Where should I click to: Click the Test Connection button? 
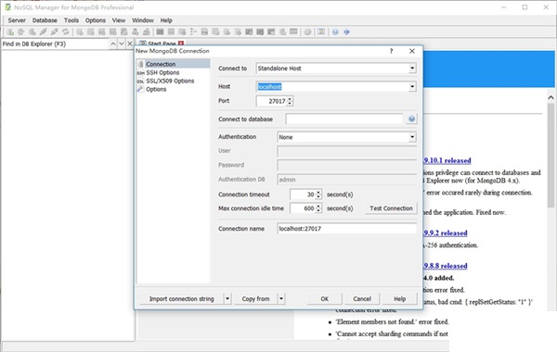pyautogui.click(x=391, y=208)
